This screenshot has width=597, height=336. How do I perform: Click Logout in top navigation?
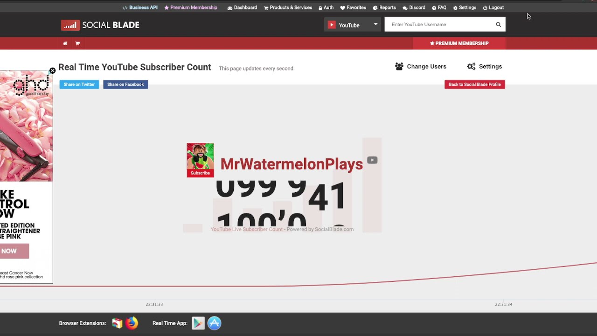point(493,7)
